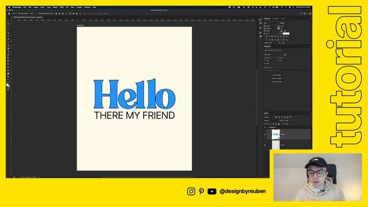Click the TEXTURE EFFECT document tab
Screen dimensions: 368x207
pos(28,17)
